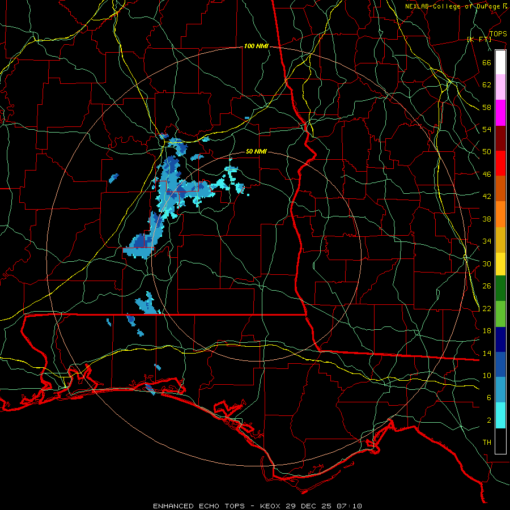Click the bright red swatch on the tops scale

[x=500, y=163]
